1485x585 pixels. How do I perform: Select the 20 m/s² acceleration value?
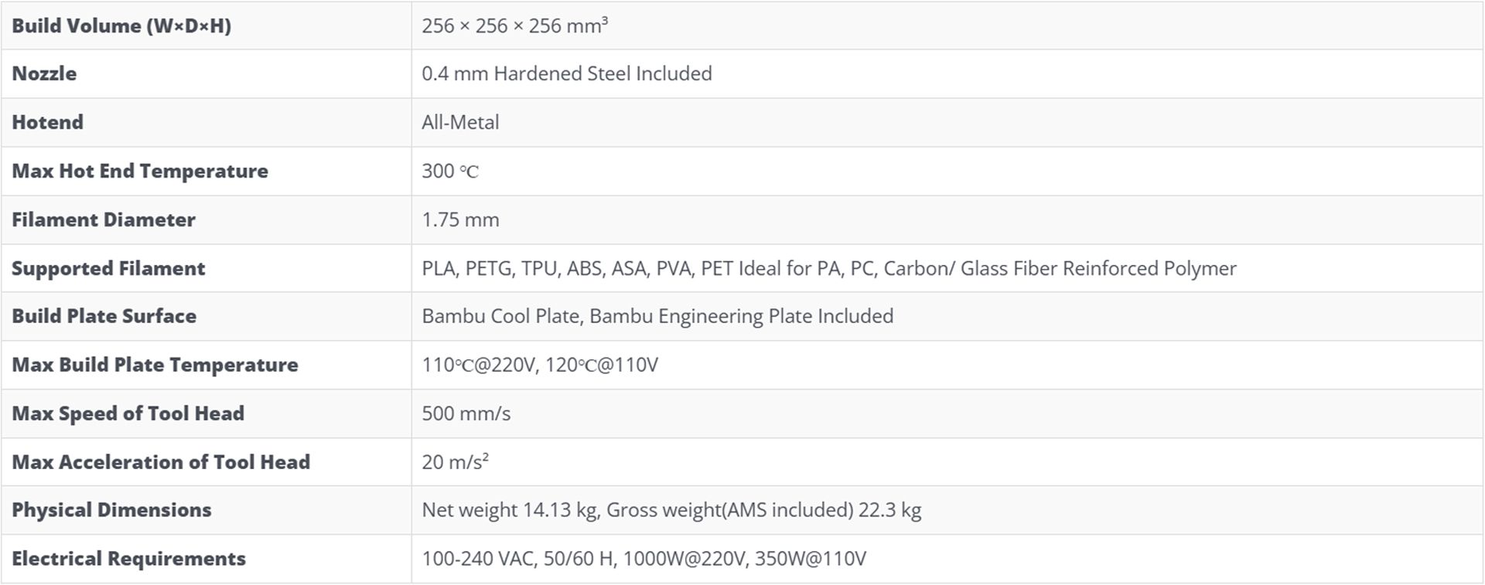(455, 463)
